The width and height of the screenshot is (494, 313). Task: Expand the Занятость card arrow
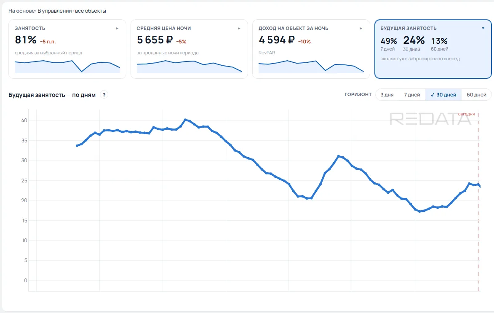(x=117, y=28)
